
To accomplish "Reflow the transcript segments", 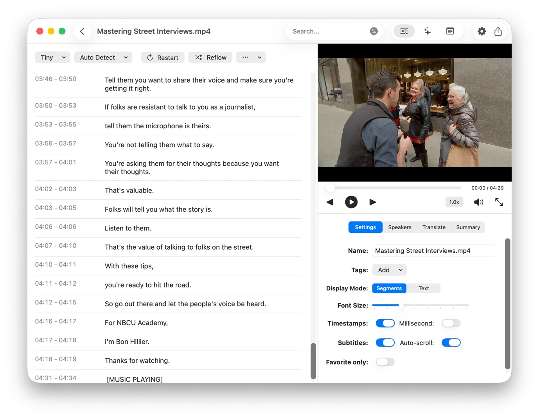I will coord(210,58).
